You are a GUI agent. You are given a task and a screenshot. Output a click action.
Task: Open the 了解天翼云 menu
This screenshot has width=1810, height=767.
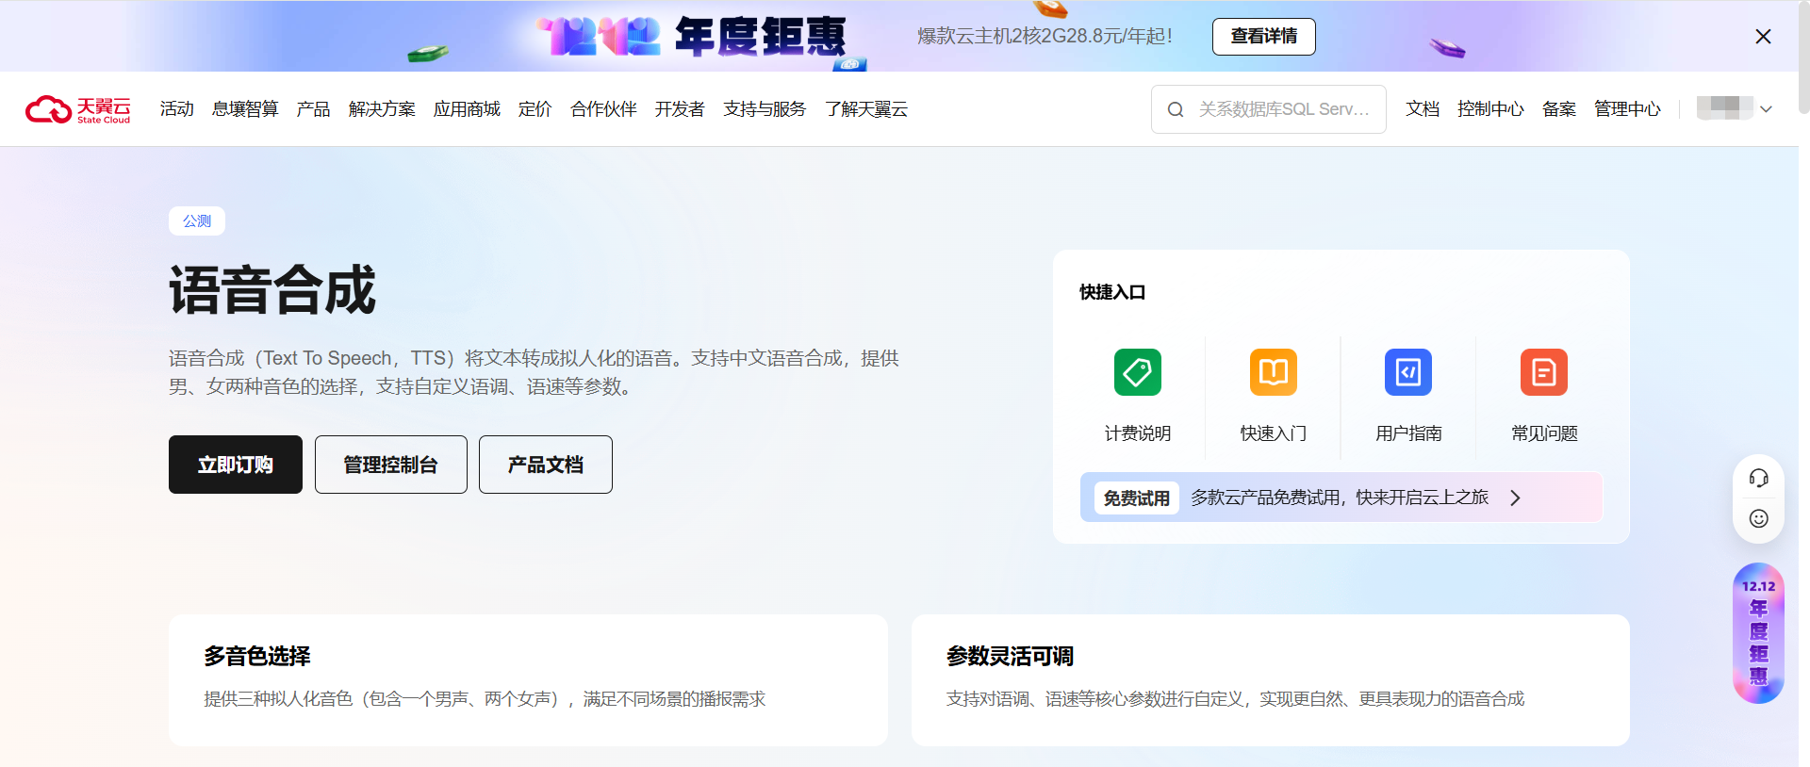866,109
